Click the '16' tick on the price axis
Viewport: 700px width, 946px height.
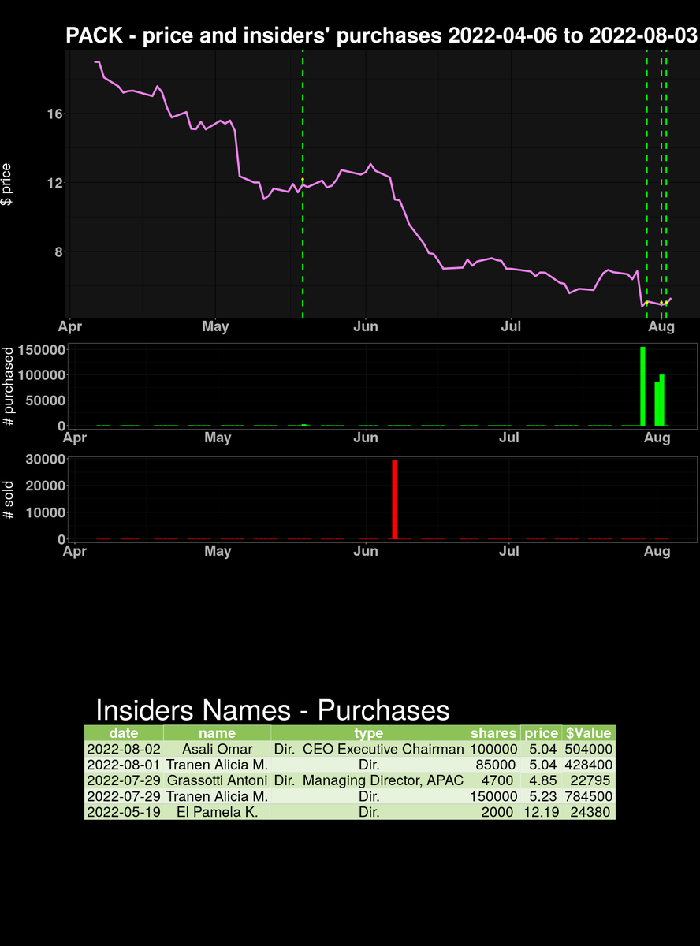tap(54, 114)
